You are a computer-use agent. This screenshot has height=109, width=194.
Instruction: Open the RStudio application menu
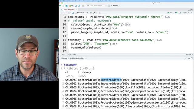pos(65,1)
